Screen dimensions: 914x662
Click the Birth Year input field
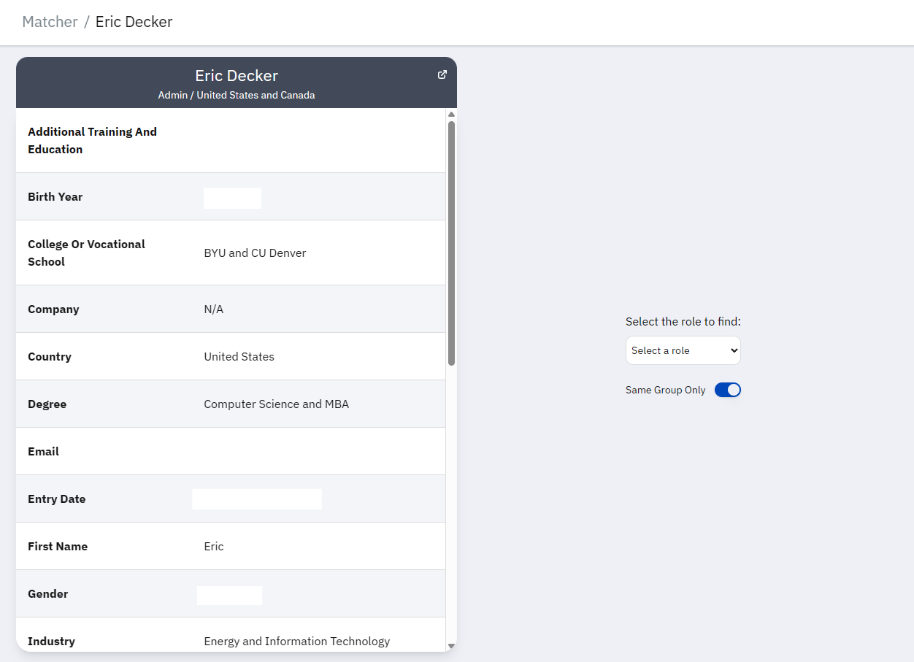coord(232,198)
